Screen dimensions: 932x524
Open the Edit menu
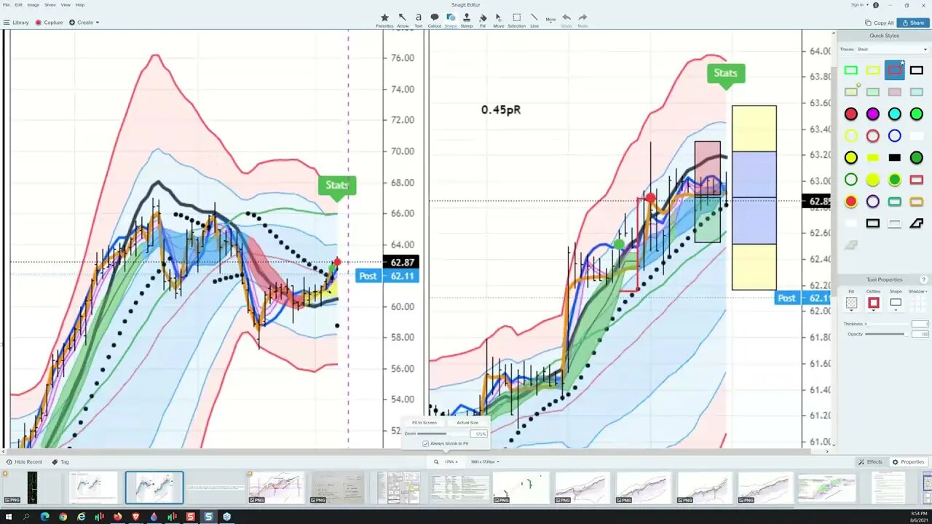pyautogui.click(x=18, y=4)
